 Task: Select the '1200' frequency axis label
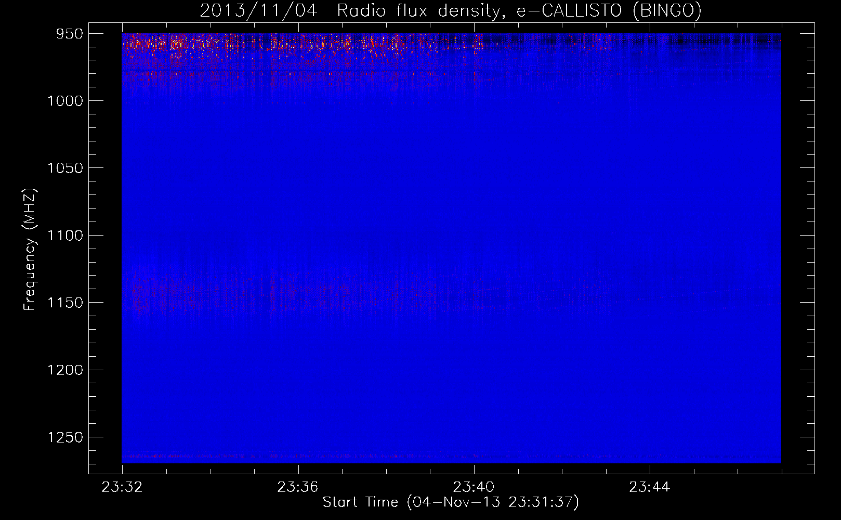pos(65,370)
